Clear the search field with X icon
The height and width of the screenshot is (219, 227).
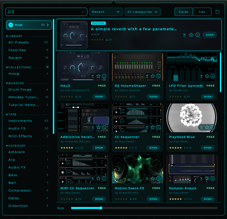(83, 12)
